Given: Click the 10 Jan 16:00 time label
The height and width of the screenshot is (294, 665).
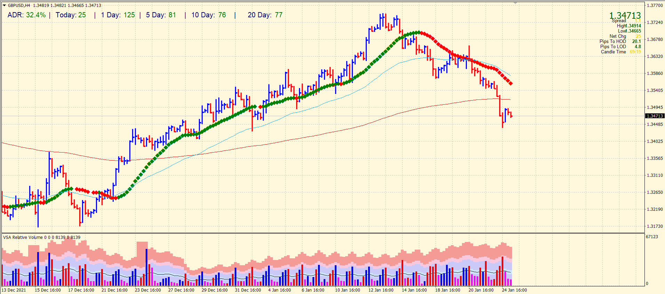Looking at the screenshot, I should coord(348,290).
